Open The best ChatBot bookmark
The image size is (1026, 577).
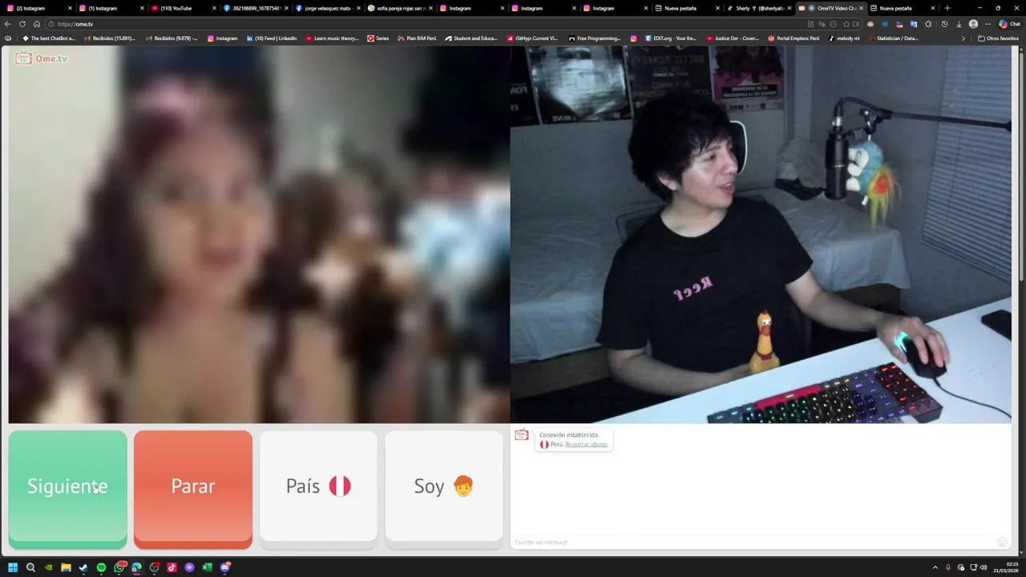(x=49, y=38)
